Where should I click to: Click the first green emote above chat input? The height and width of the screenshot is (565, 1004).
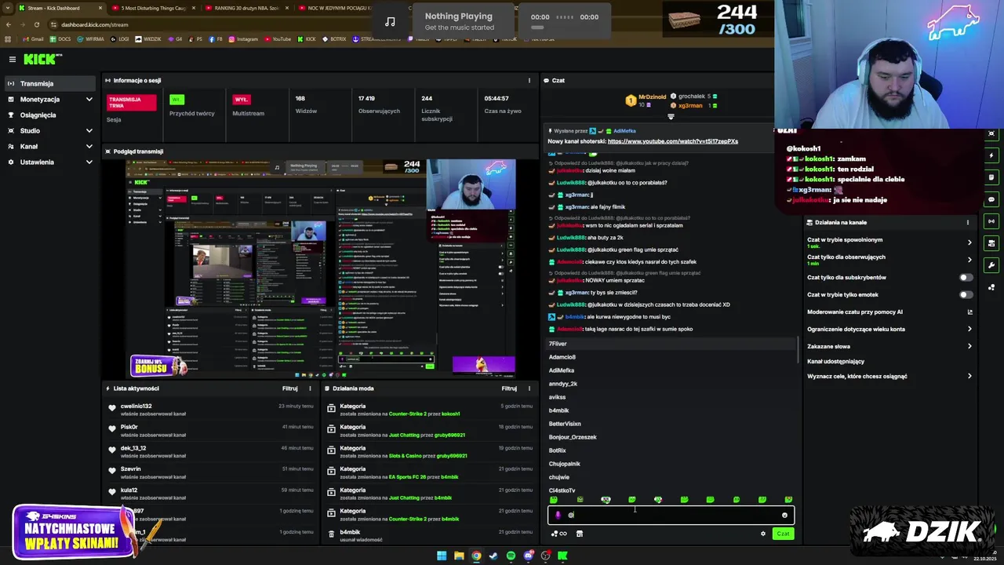tap(554, 500)
